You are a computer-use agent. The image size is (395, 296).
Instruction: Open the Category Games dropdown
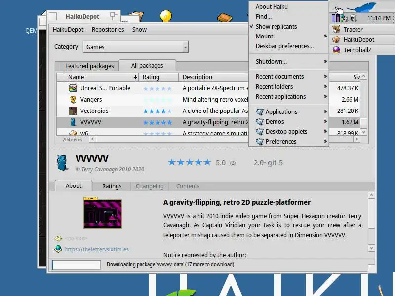pos(136,47)
